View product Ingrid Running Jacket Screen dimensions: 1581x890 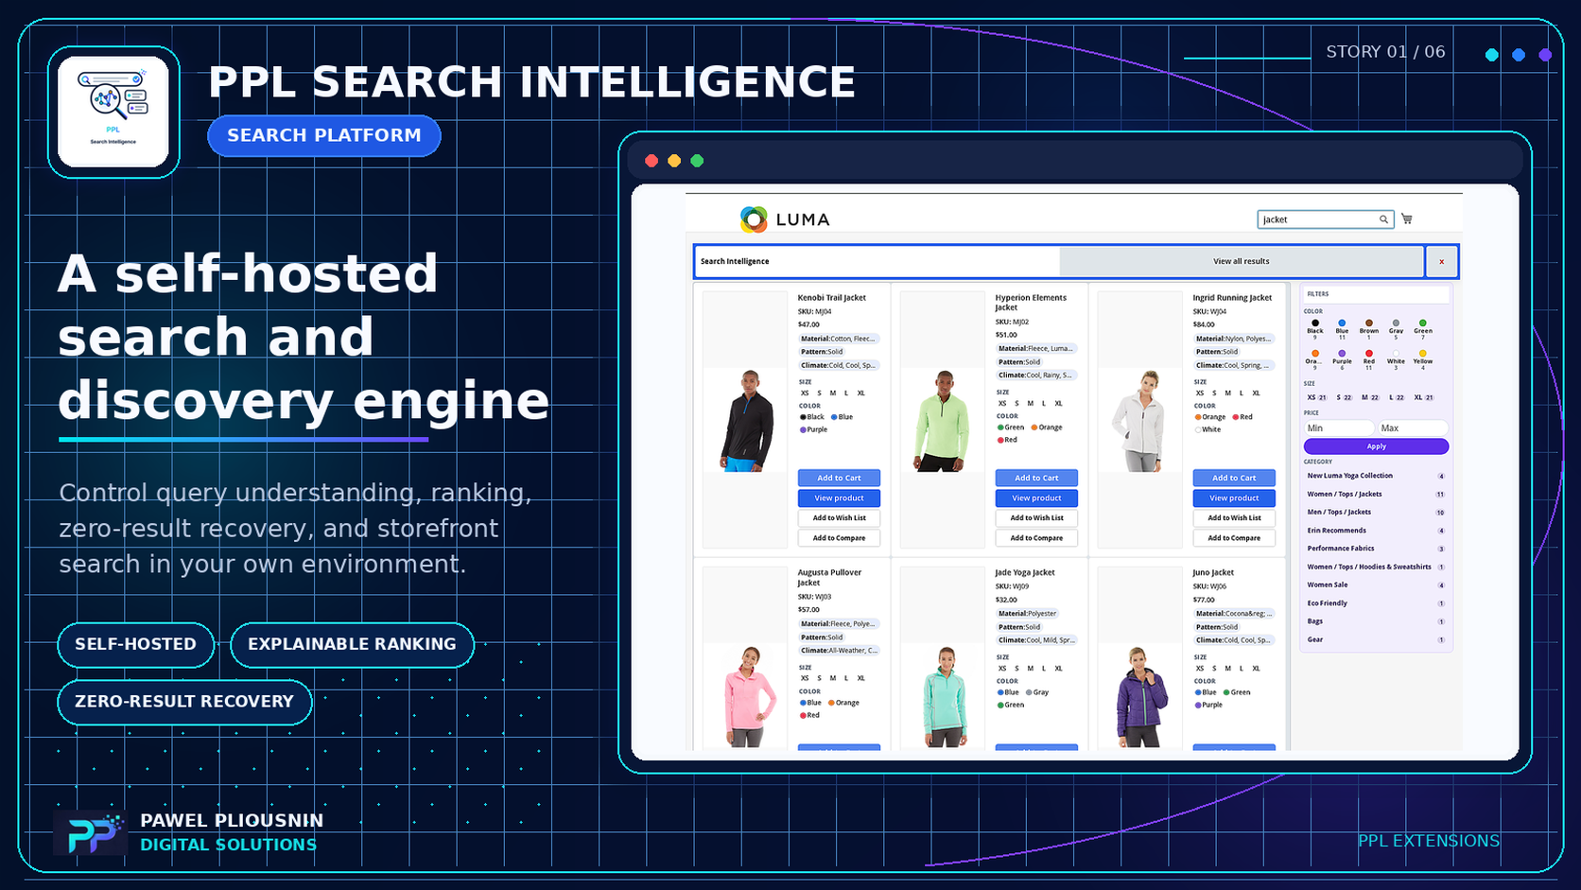1234,497
